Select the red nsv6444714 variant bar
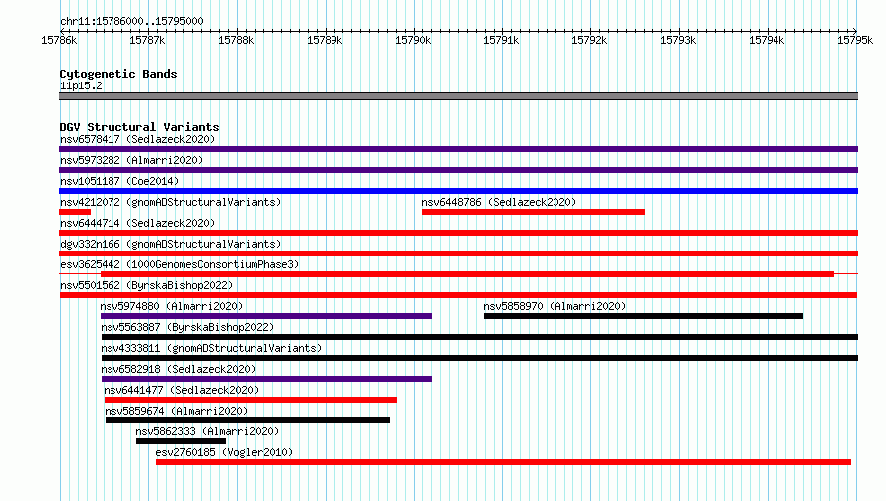The width and height of the screenshot is (886, 501). click(458, 233)
